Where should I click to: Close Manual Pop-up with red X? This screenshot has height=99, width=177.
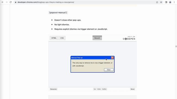(113, 57)
